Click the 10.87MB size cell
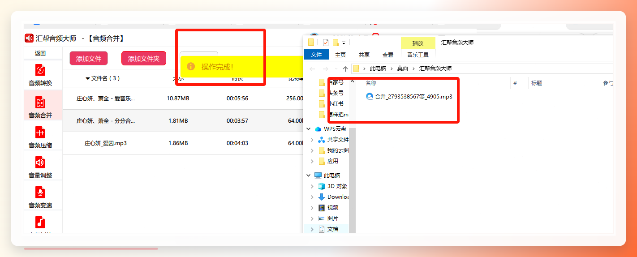Image resolution: width=637 pixels, height=257 pixels. 178,99
